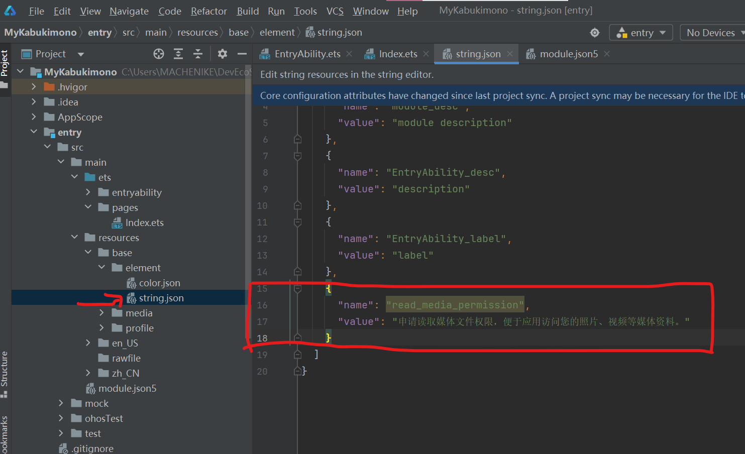Expand the .hvigor folder

34,86
